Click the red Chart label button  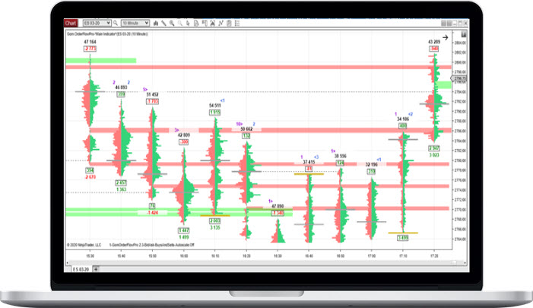coord(71,24)
